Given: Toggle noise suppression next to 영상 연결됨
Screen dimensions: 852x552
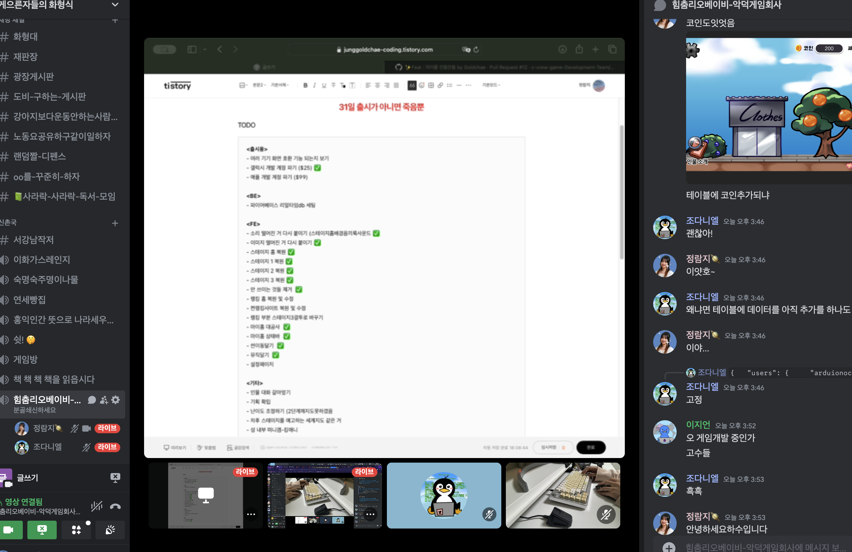Looking at the screenshot, I should click(x=97, y=506).
